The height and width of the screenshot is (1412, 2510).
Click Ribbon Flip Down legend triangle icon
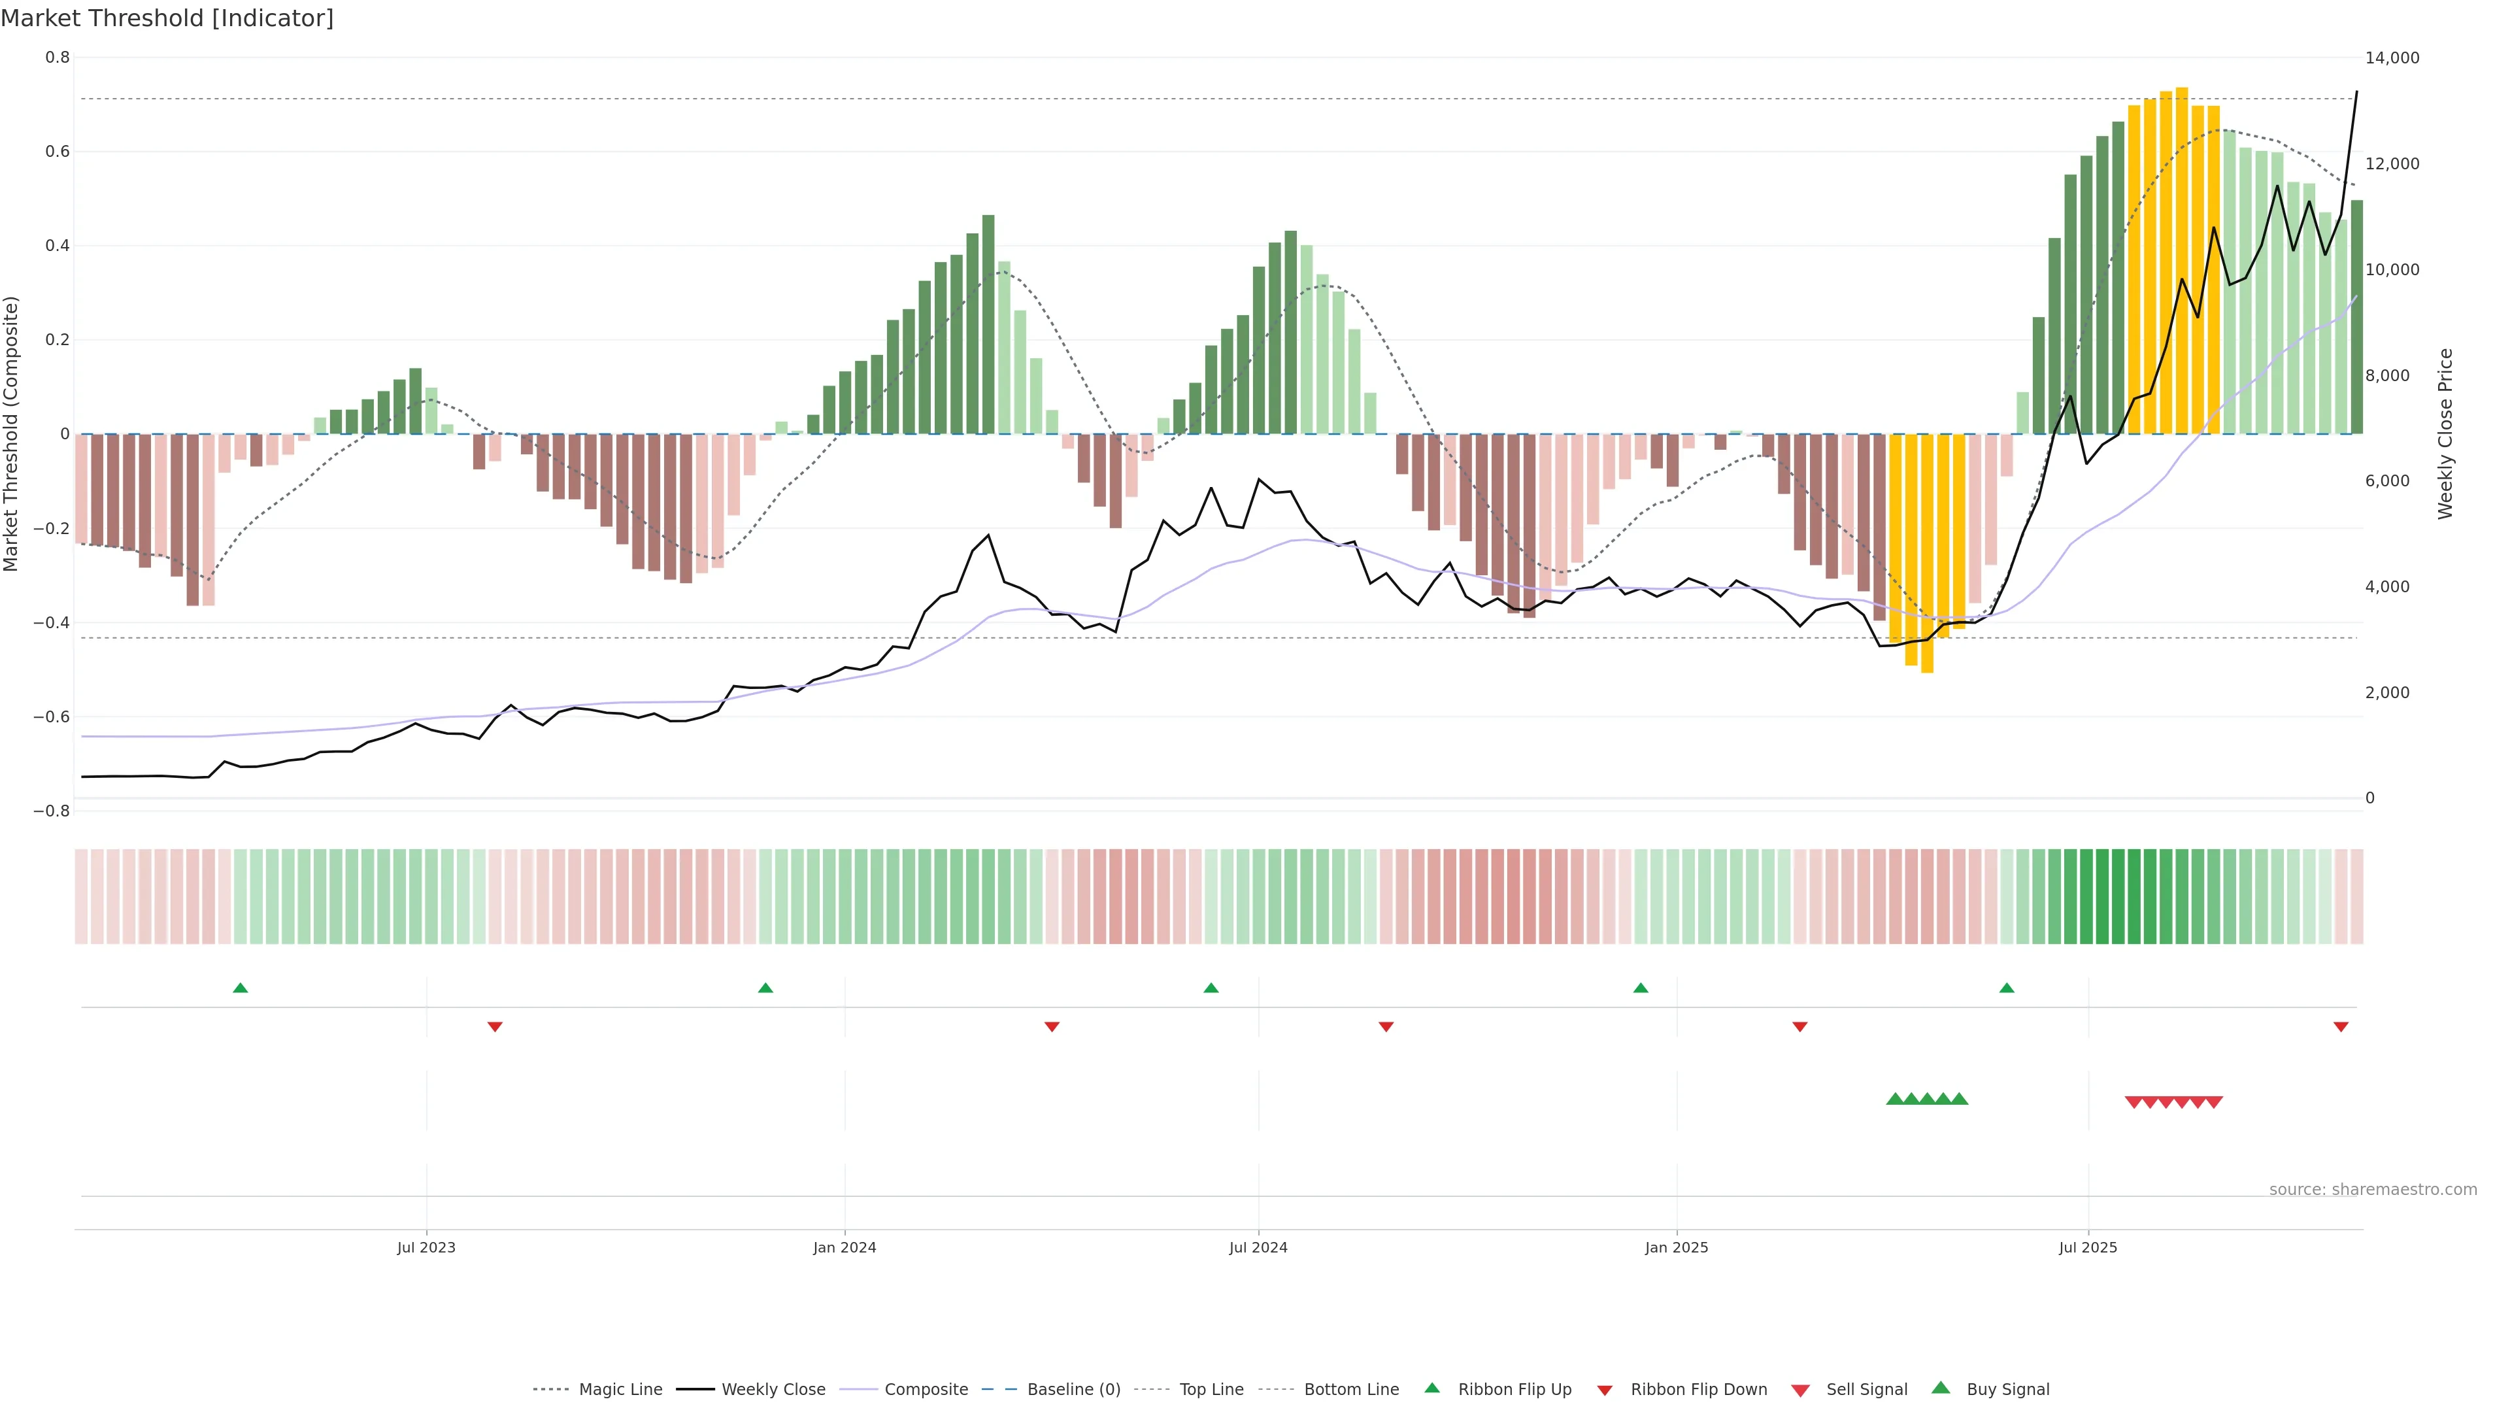click(1605, 1390)
